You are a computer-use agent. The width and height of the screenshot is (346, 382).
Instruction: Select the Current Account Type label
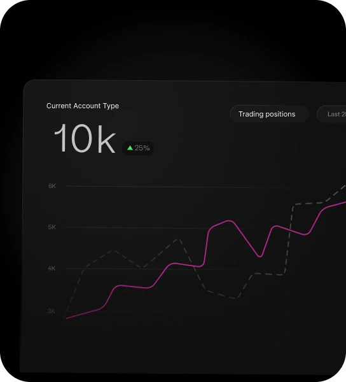pyautogui.click(x=83, y=106)
